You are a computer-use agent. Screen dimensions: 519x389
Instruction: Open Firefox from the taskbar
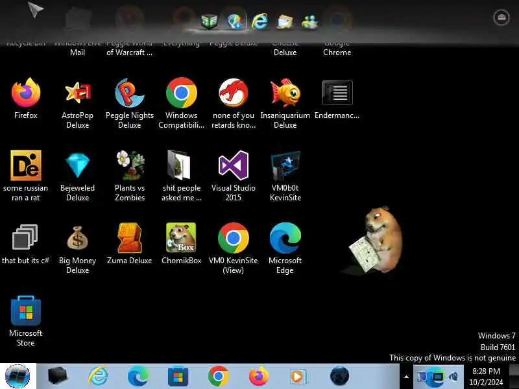(258, 376)
